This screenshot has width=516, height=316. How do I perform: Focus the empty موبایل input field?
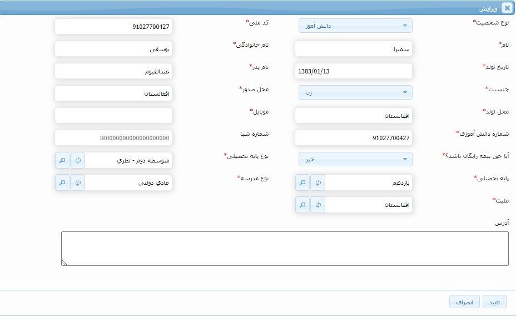point(113,116)
